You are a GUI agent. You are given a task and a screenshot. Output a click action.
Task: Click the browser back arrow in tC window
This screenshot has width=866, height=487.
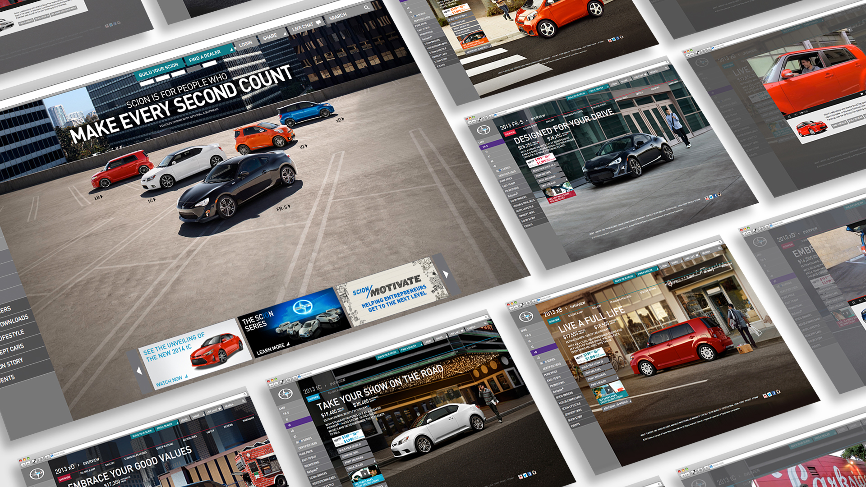[272, 385]
